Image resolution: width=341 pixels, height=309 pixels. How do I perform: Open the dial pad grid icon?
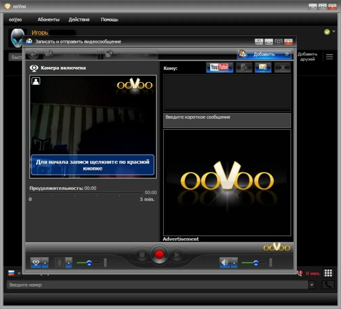(328, 273)
